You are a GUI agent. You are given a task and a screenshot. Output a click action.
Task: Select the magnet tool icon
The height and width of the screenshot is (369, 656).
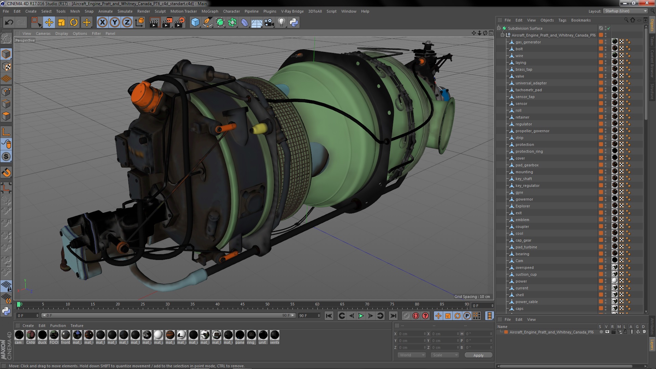6,173
